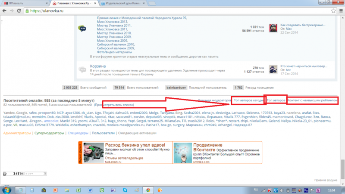Open Visual Studio from the taskbar
The width and height of the screenshot is (345, 194).
click(x=113, y=190)
